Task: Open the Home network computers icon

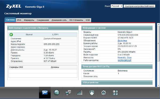Action: pyautogui.click(x=68, y=93)
